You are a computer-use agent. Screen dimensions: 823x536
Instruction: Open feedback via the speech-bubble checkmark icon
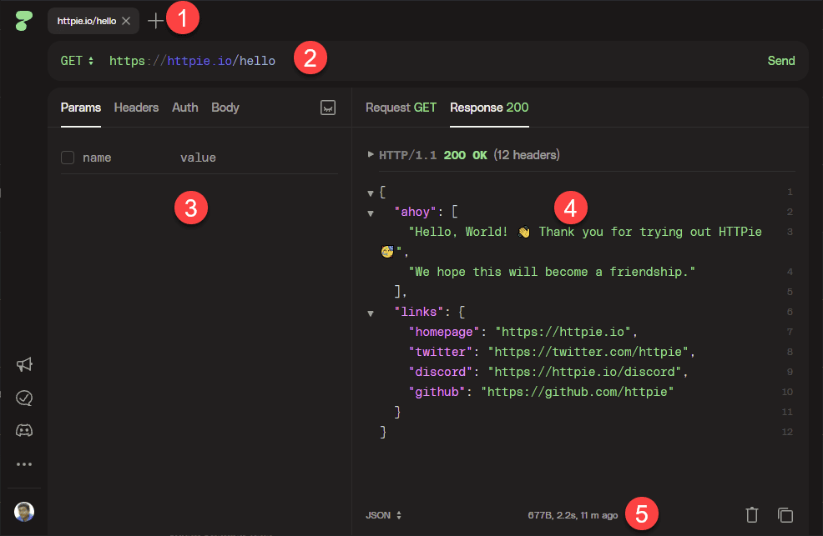tap(23, 398)
